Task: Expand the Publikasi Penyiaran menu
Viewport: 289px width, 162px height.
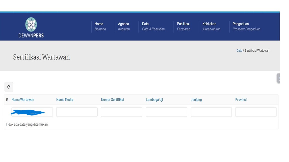Action: [x=183, y=26]
